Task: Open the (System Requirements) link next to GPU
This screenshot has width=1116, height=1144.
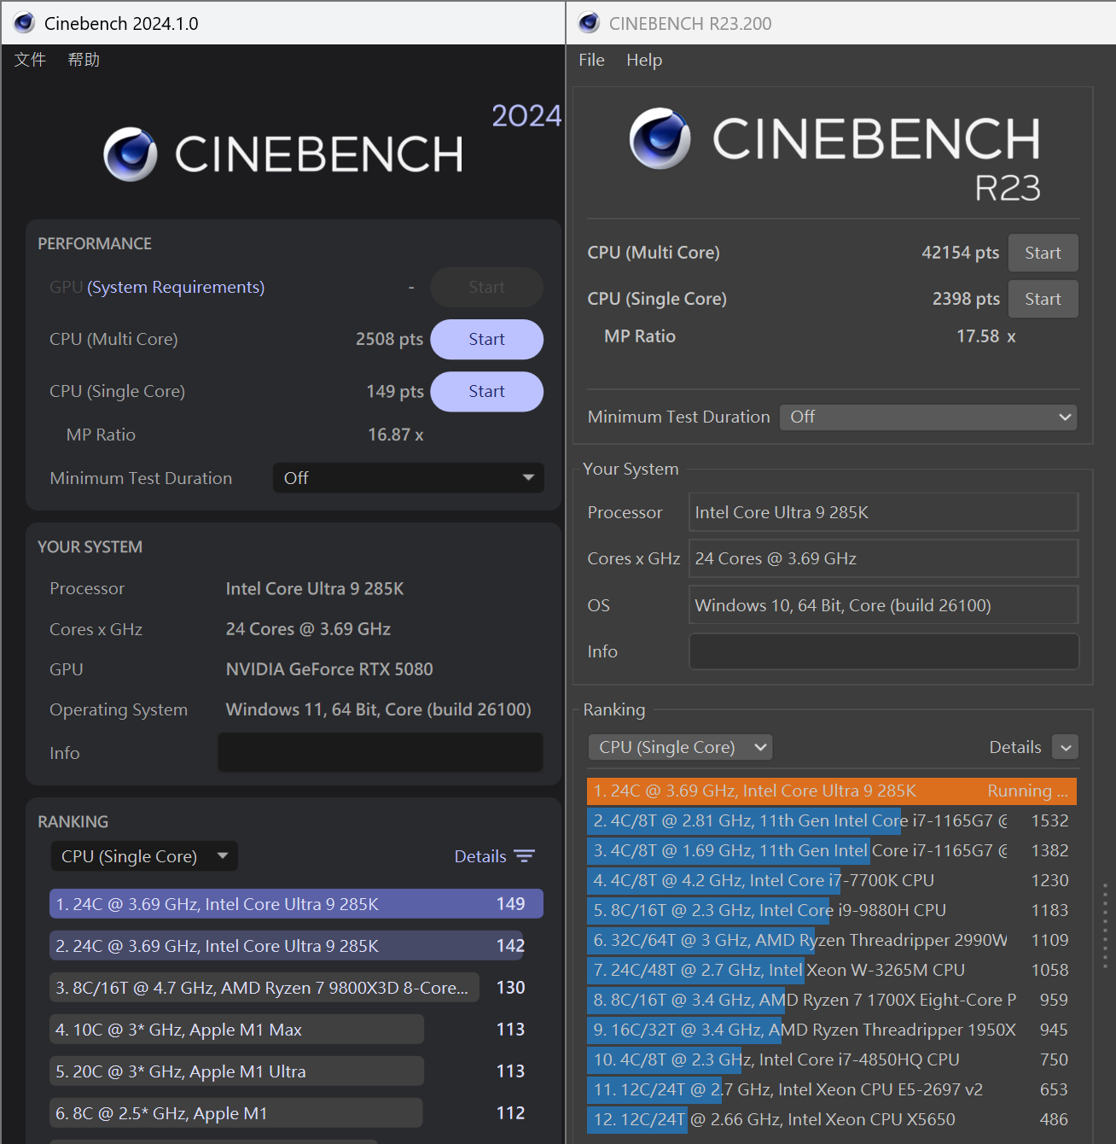Action: tap(176, 288)
